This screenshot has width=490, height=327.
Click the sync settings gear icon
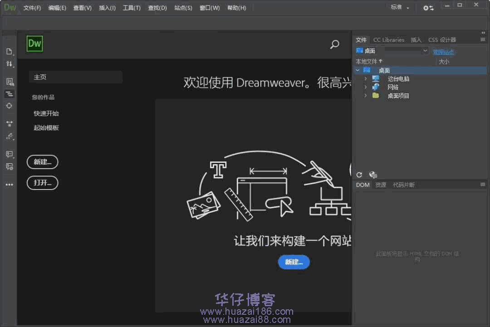pos(428,8)
